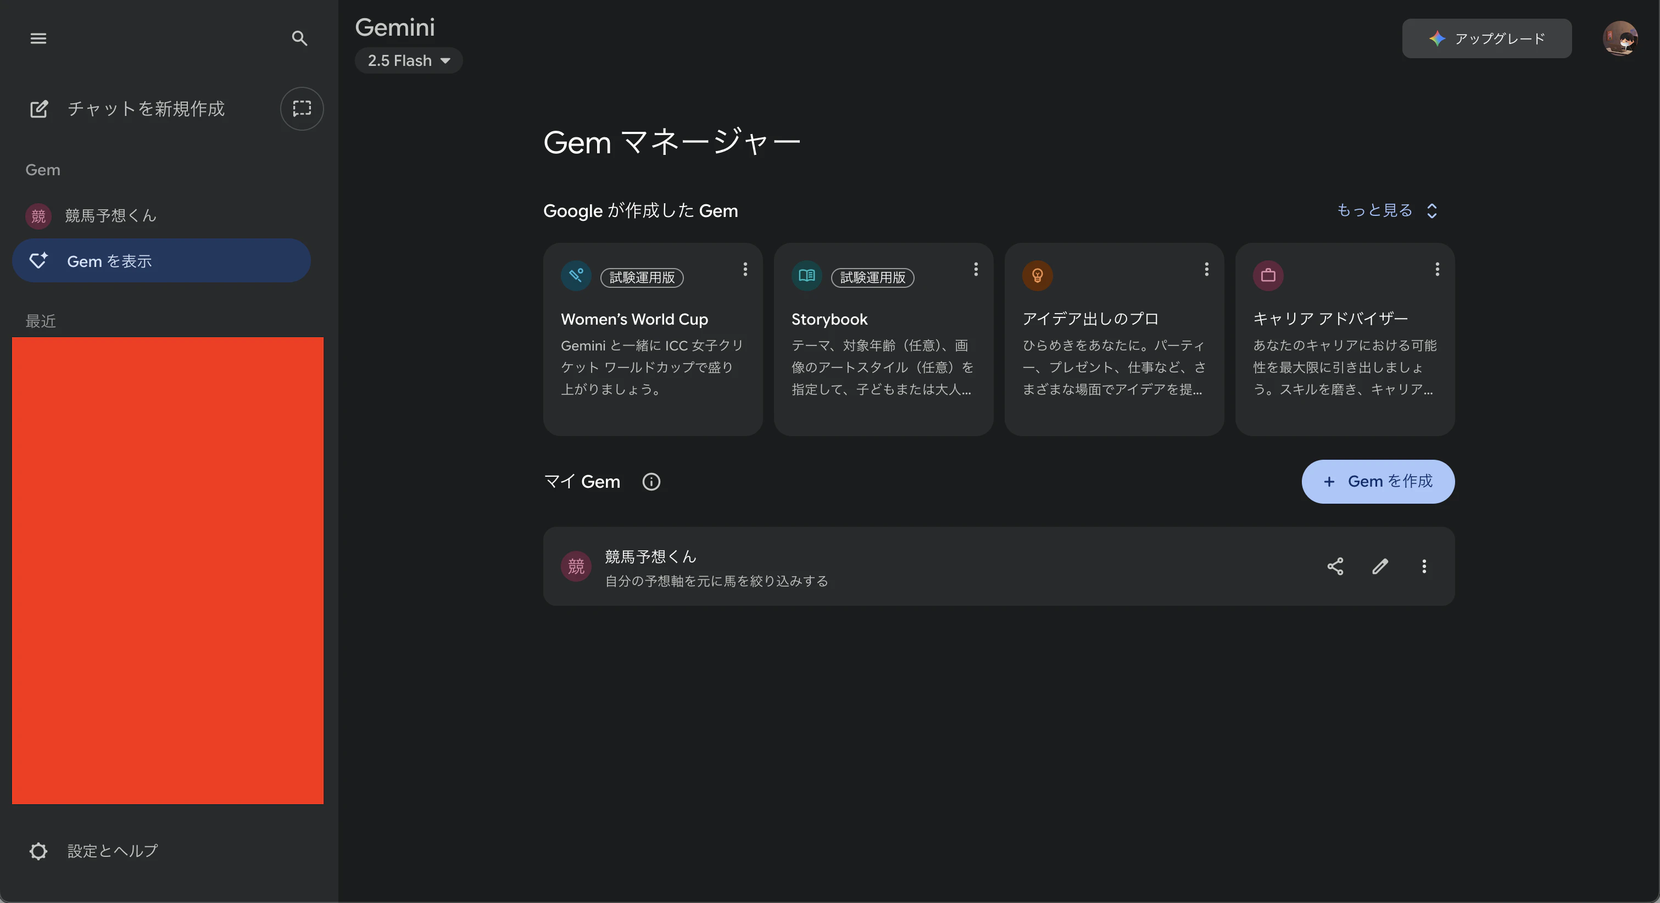Click the gear icon beside 設定とヘルプ
This screenshot has width=1660, height=903.
tap(38, 851)
